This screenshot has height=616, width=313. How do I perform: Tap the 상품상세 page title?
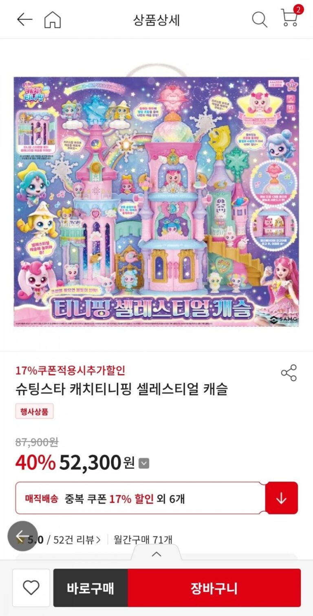click(x=156, y=20)
